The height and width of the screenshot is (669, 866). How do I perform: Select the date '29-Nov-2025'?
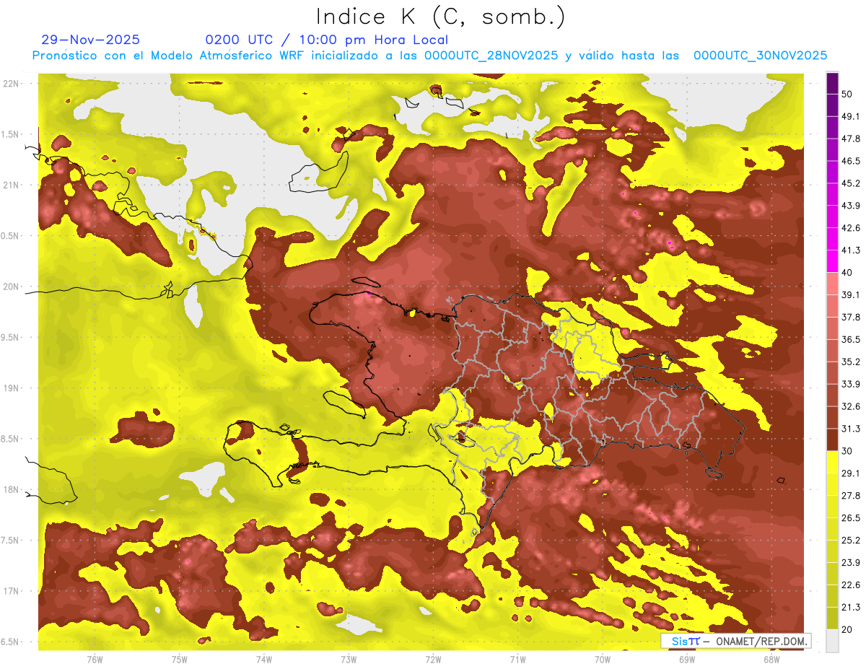91,40
